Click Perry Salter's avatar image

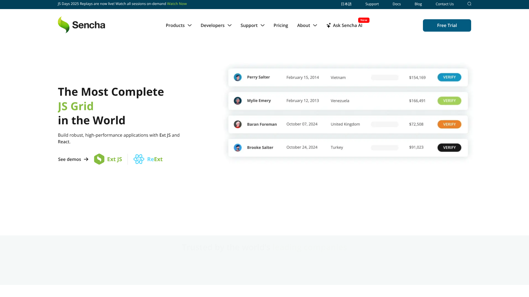[x=237, y=77]
